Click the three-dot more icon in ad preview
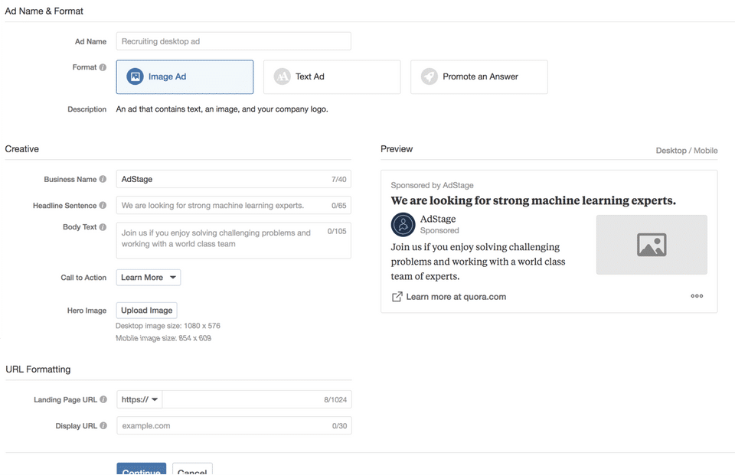Image resolution: width=735 pixels, height=475 pixels. (697, 296)
